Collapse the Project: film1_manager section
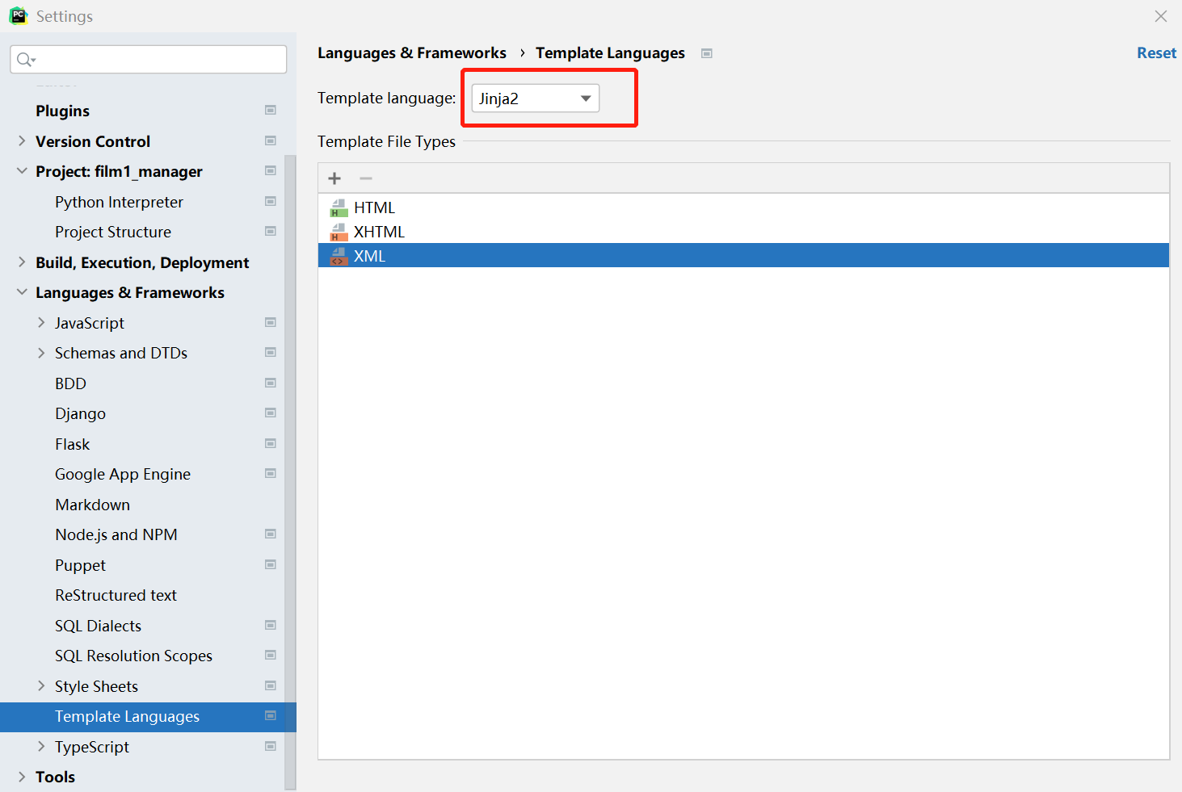 tap(22, 171)
